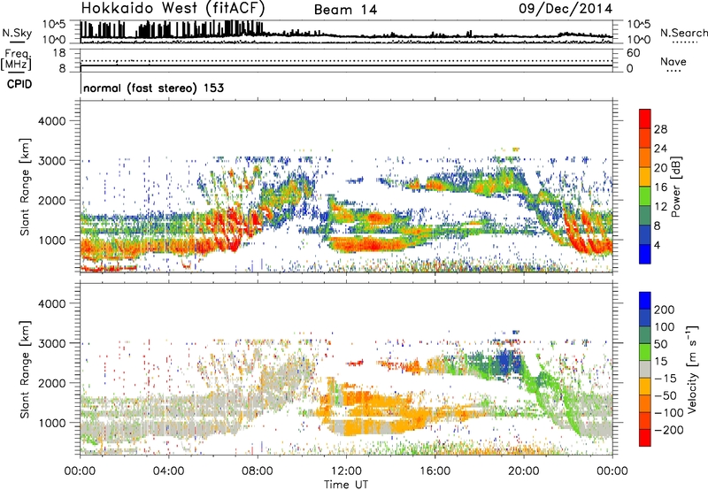Pick the Power colorbar 12–16 dB light-green swatch
708x490 pixels.
coord(645,195)
